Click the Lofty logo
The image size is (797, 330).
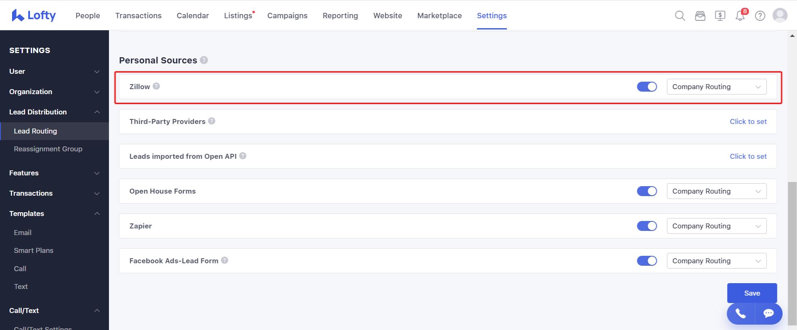(34, 15)
